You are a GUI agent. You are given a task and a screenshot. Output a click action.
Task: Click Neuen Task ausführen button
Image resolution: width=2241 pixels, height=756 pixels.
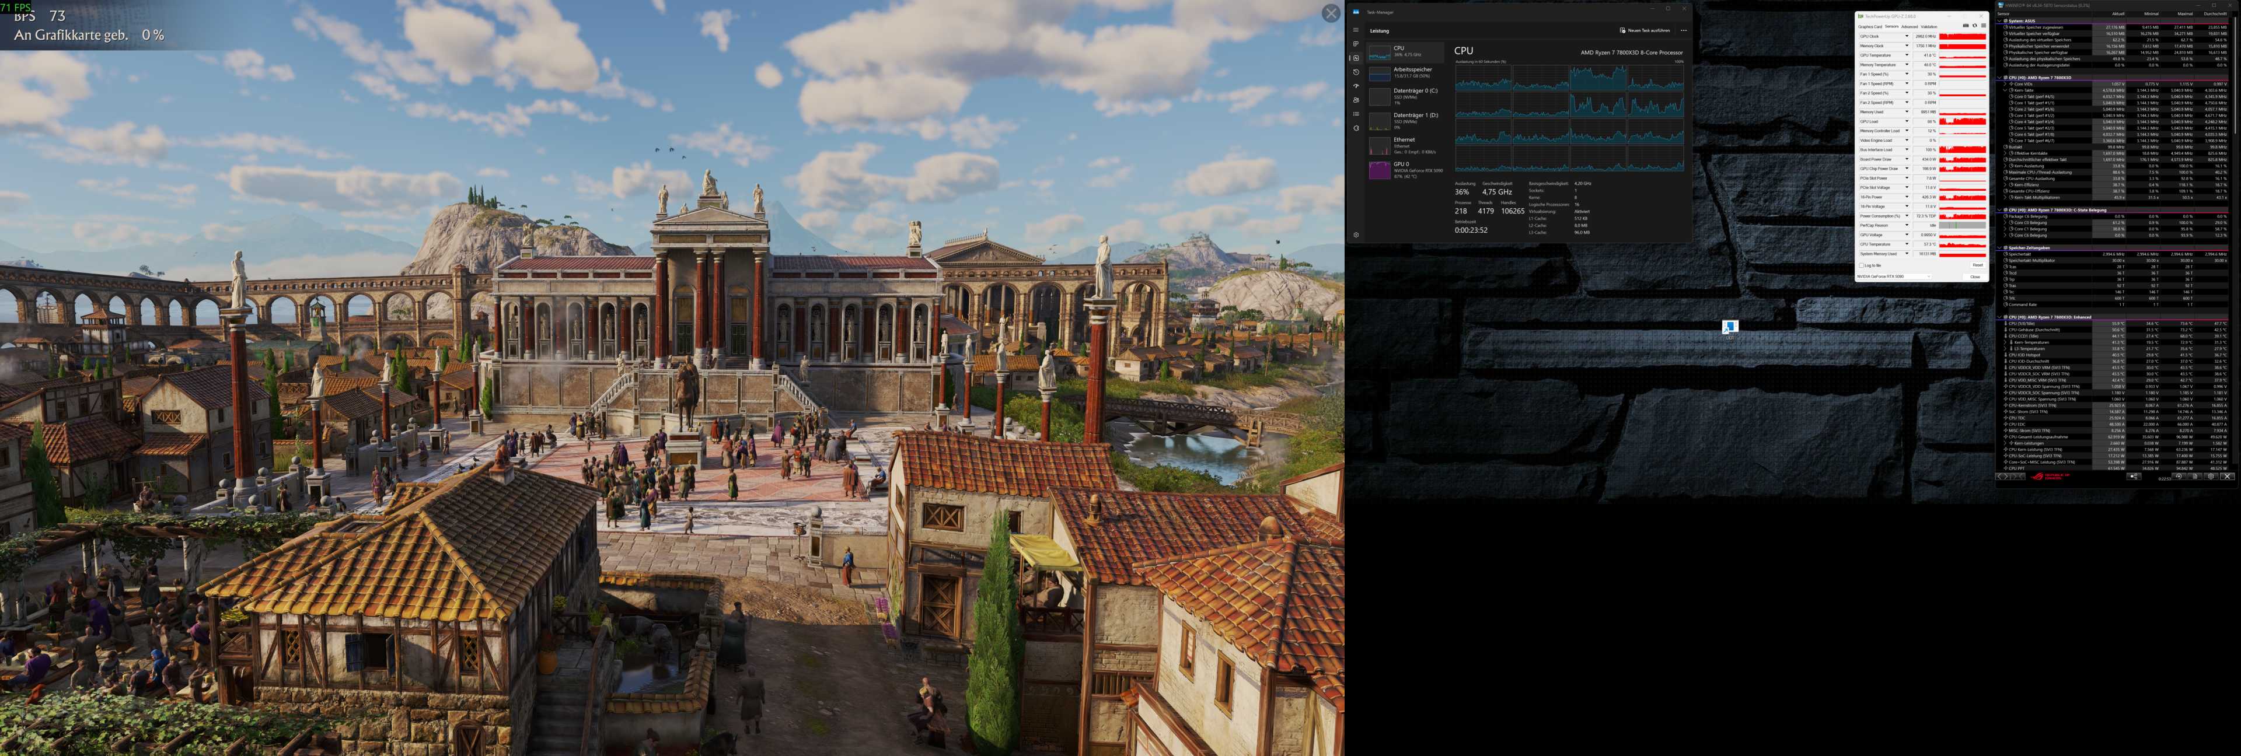1645,30
